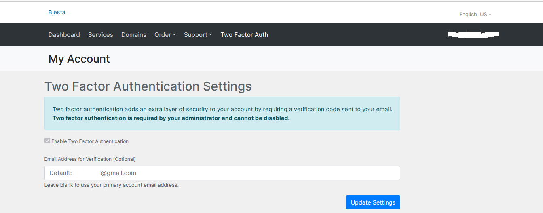This screenshot has width=543, height=213.
Task: Navigate to Domains
Action: tap(133, 35)
